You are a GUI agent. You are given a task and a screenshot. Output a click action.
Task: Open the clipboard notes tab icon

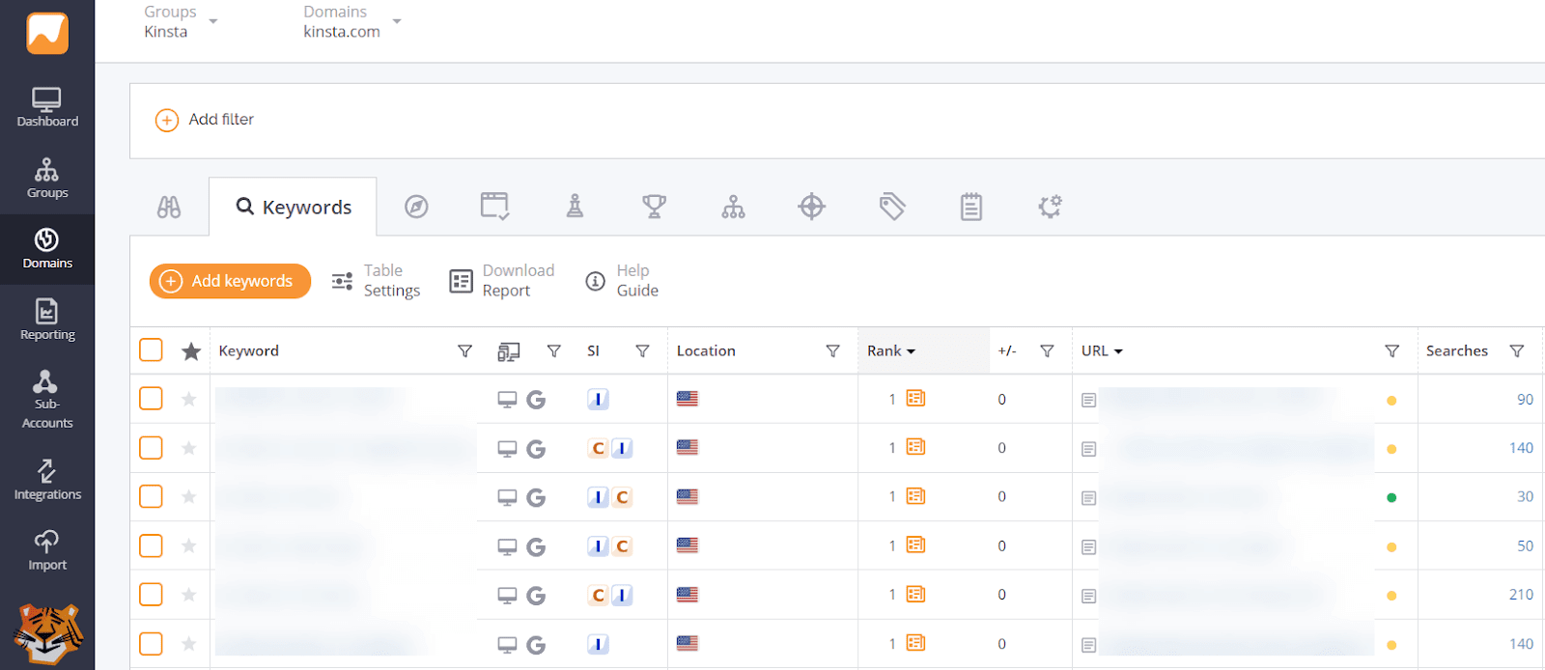(x=970, y=207)
